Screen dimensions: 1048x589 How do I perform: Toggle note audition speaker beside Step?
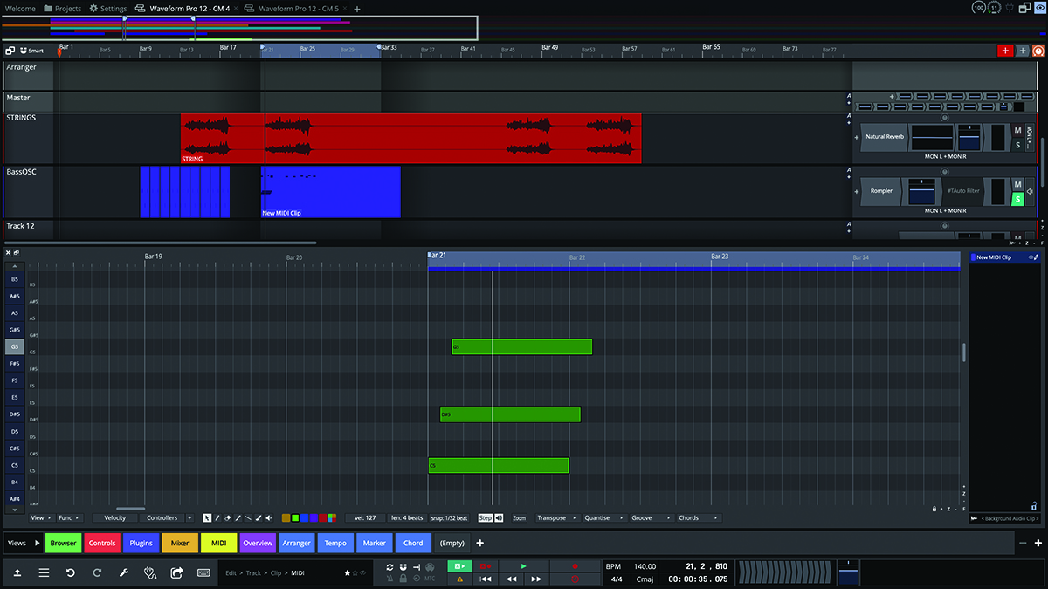pos(499,518)
